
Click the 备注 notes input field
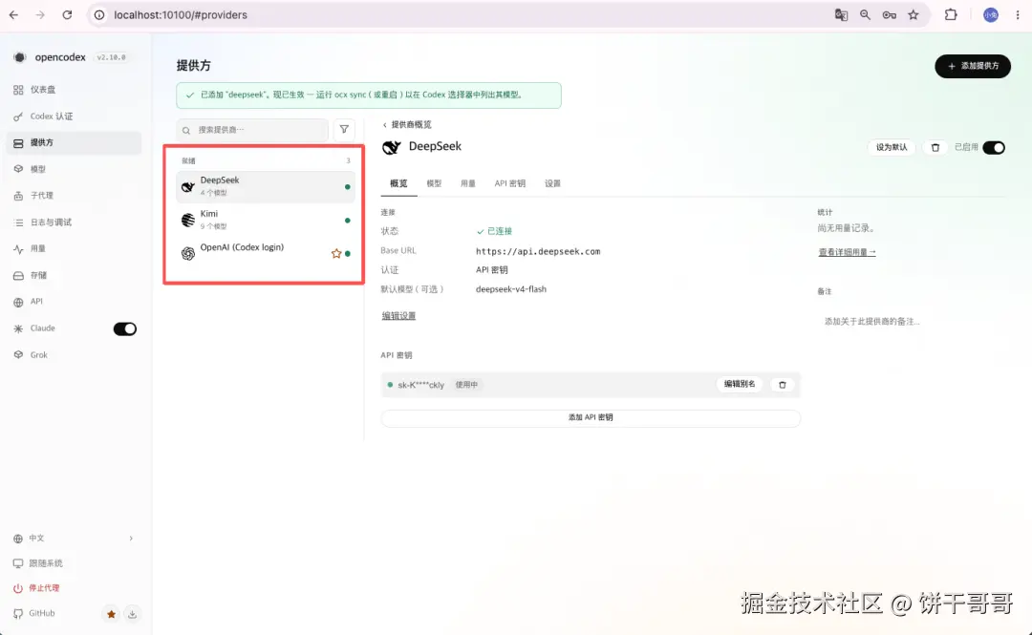pos(911,322)
